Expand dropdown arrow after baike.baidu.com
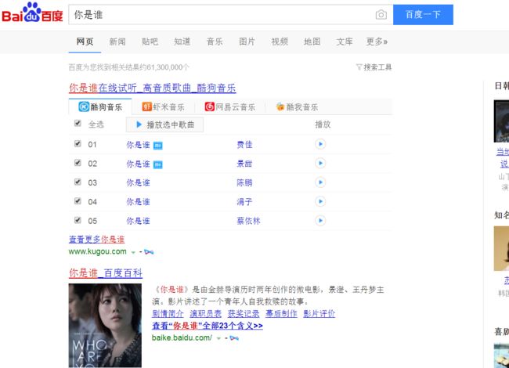 [x=218, y=338]
